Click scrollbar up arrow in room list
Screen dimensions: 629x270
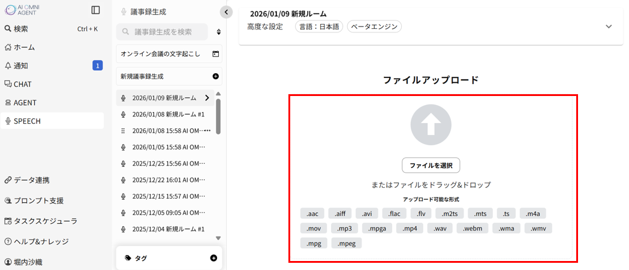tap(218, 94)
